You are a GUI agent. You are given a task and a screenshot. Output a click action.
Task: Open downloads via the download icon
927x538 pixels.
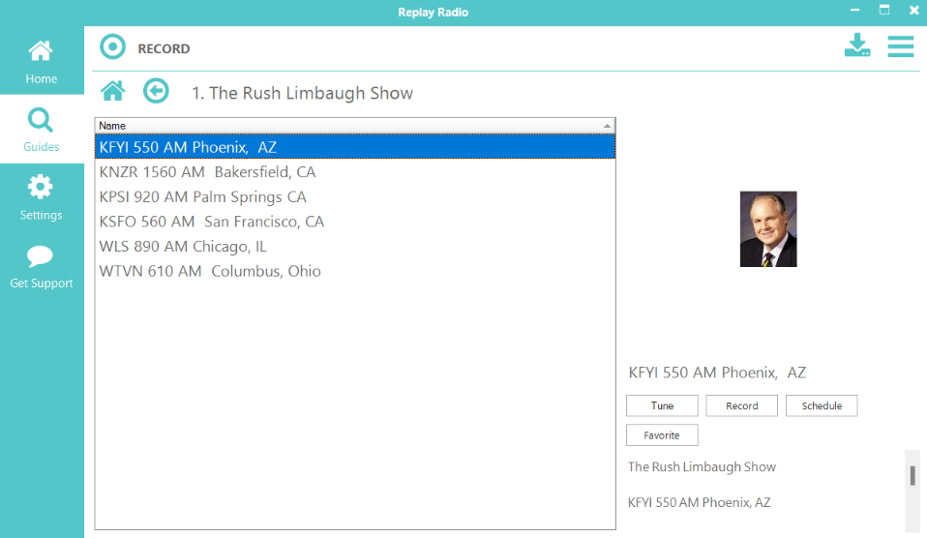click(857, 45)
